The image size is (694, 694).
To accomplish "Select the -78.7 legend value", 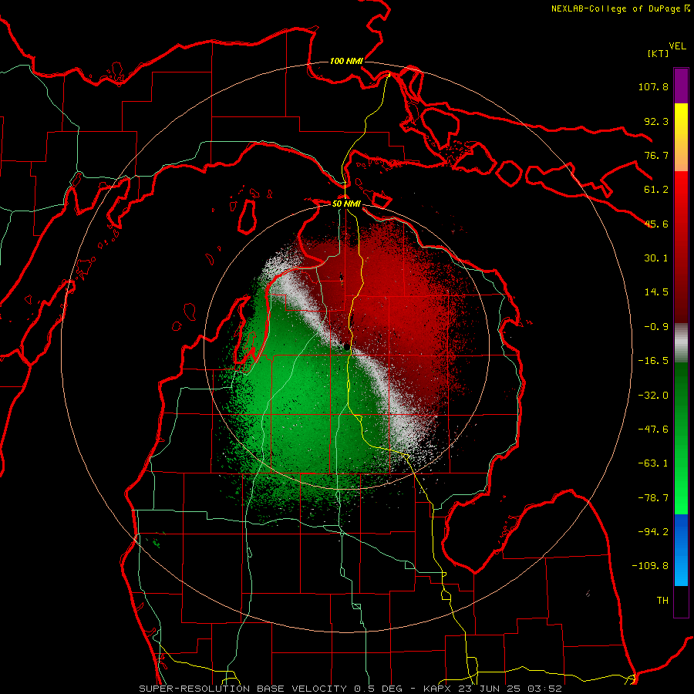I will 653,498.
